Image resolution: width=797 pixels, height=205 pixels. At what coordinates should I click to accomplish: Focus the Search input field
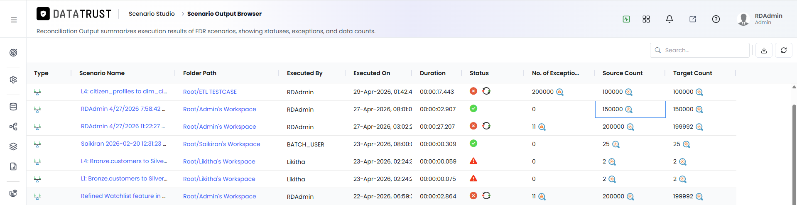[x=700, y=50]
